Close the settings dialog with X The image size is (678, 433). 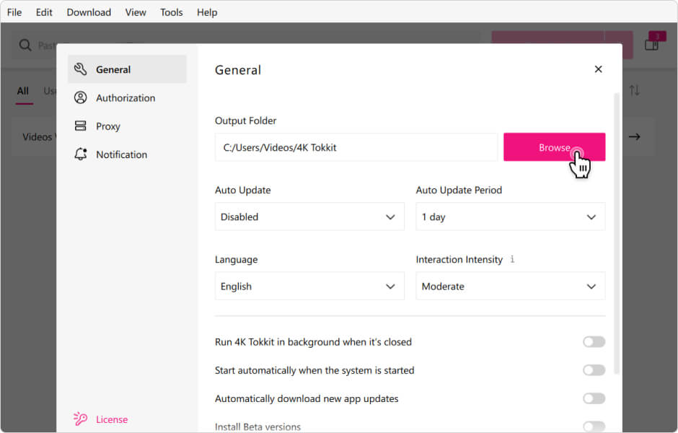(x=598, y=69)
